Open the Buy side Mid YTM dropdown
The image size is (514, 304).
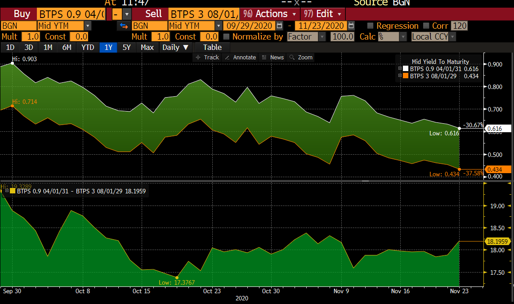click(88, 26)
